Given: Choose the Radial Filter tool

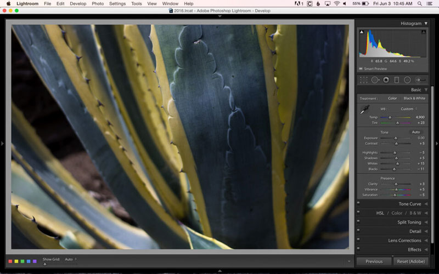Looking at the screenshot, I should pyautogui.click(x=407, y=80).
